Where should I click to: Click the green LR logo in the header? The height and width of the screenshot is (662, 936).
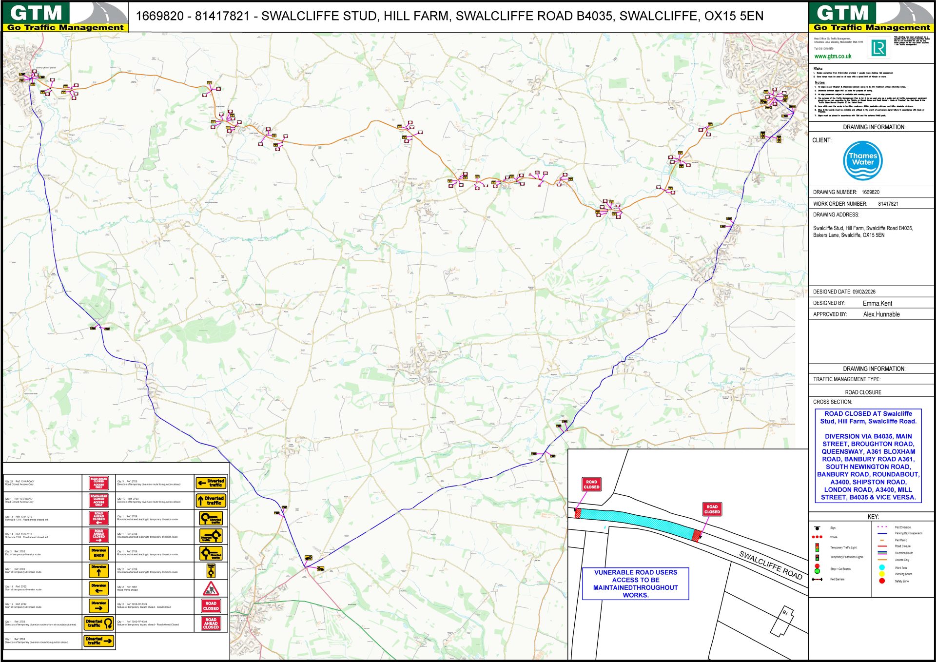[878, 48]
